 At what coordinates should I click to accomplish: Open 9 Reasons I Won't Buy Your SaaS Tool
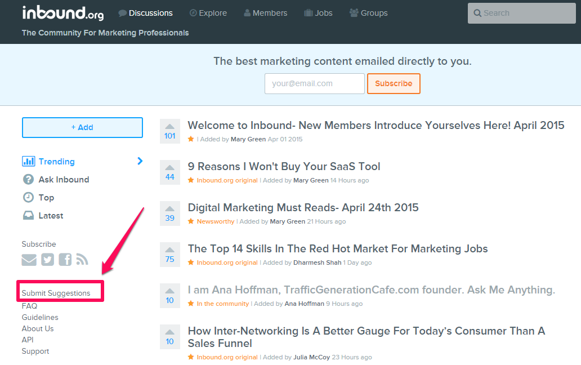coord(284,167)
